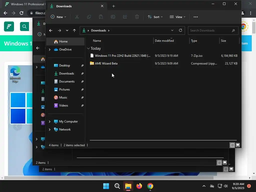The height and width of the screenshot is (192, 256).
Task: Click the FileCR logo in browser page
Action: pos(9,26)
